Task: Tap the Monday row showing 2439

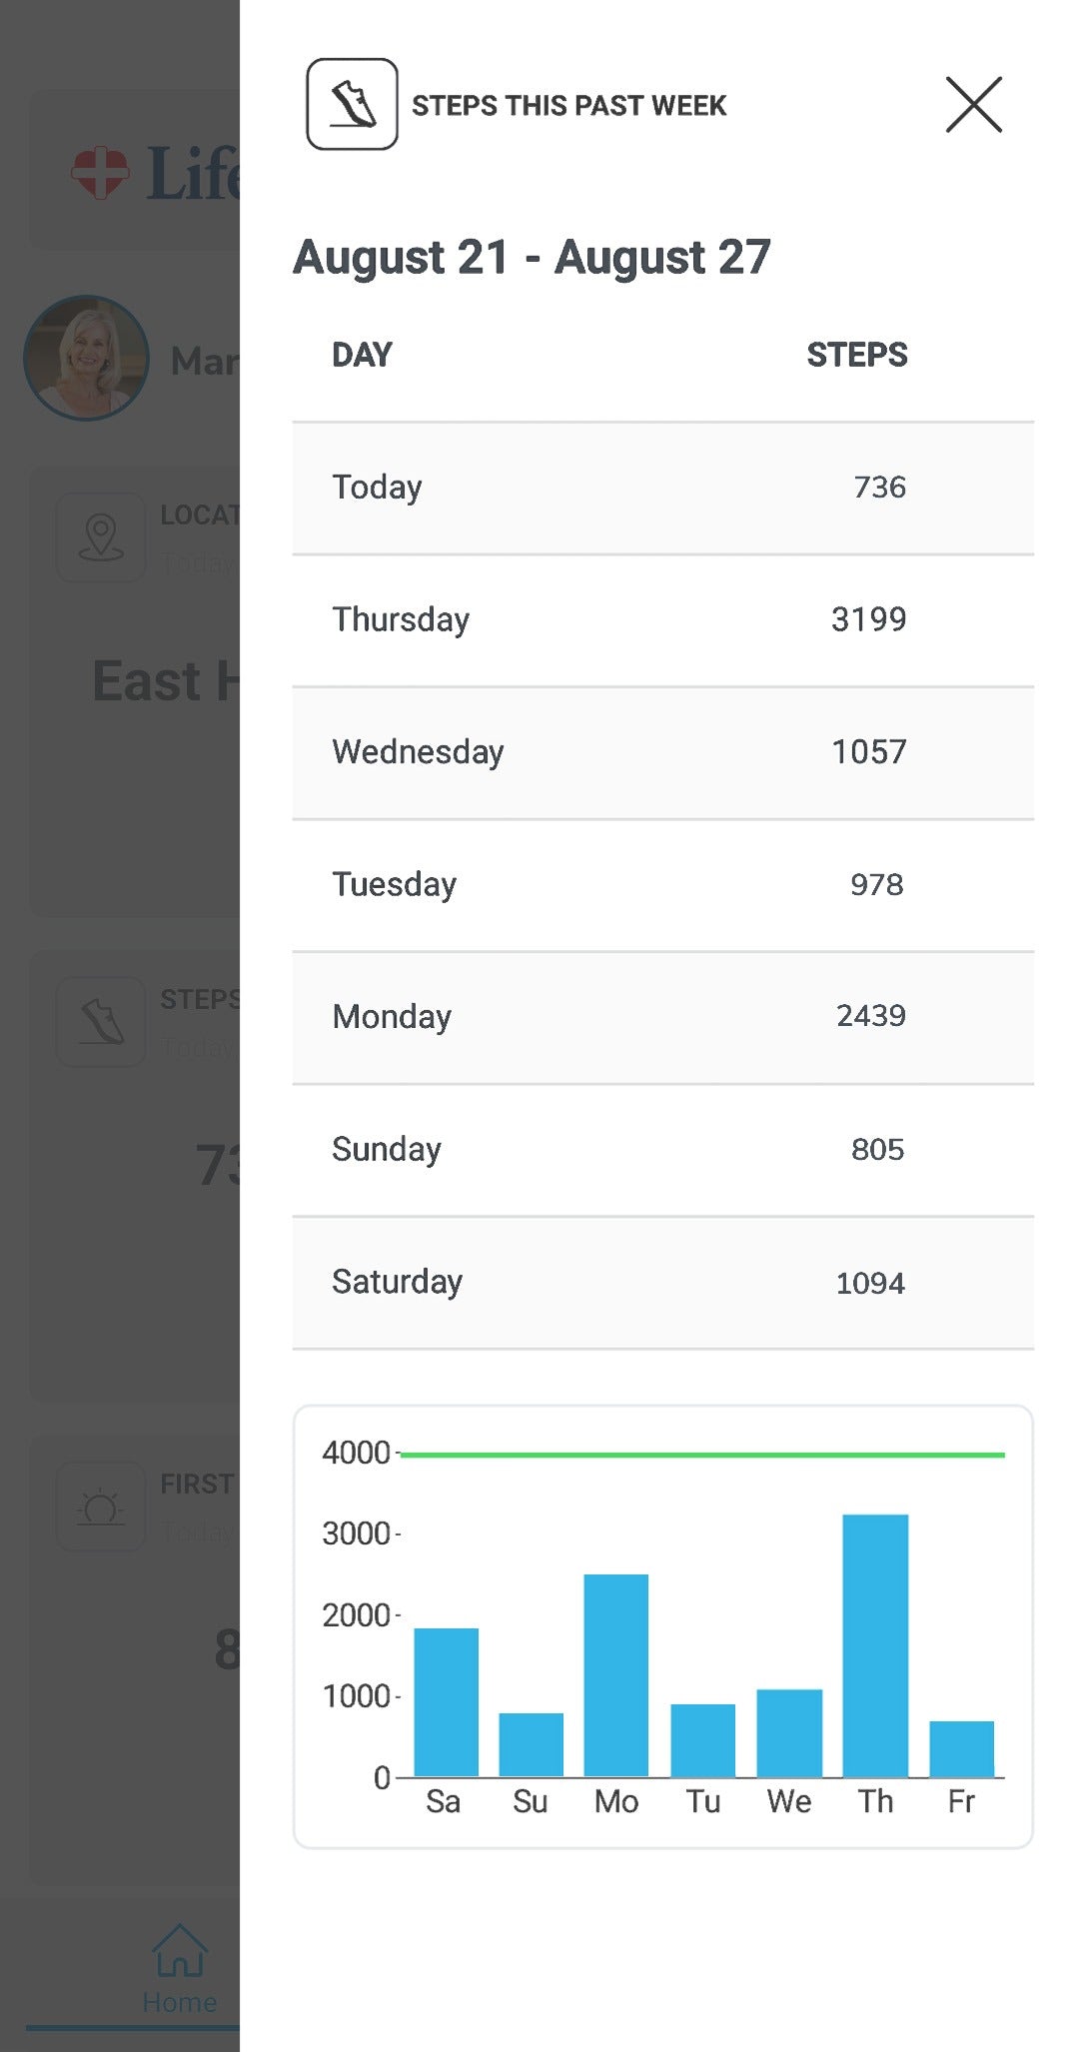Action: [x=662, y=1017]
